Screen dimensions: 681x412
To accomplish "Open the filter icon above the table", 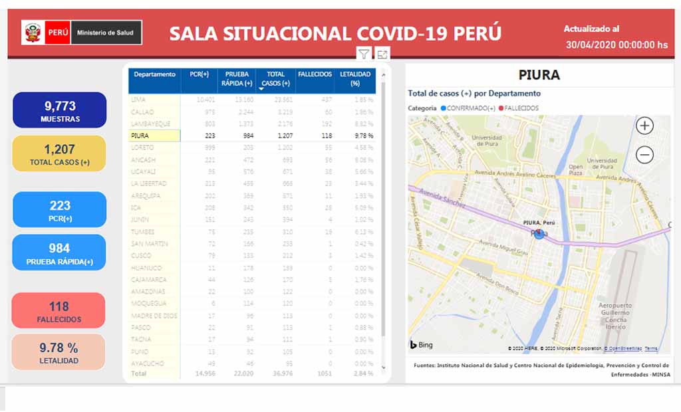I will tap(364, 54).
